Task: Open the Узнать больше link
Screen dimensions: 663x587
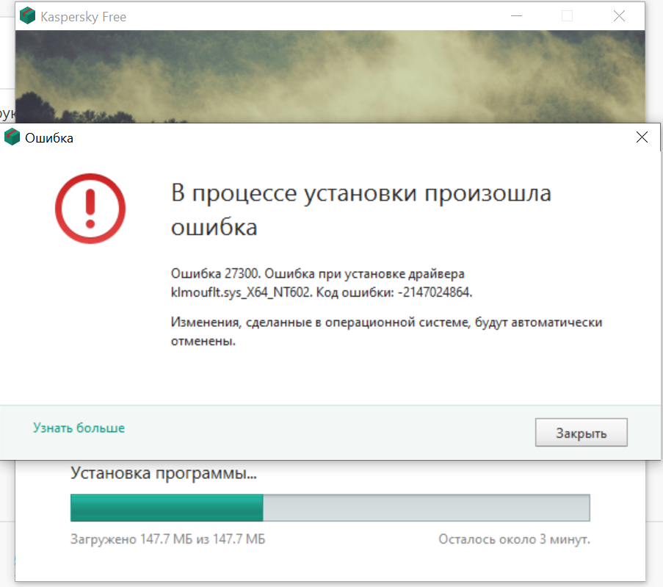Action: [x=79, y=428]
